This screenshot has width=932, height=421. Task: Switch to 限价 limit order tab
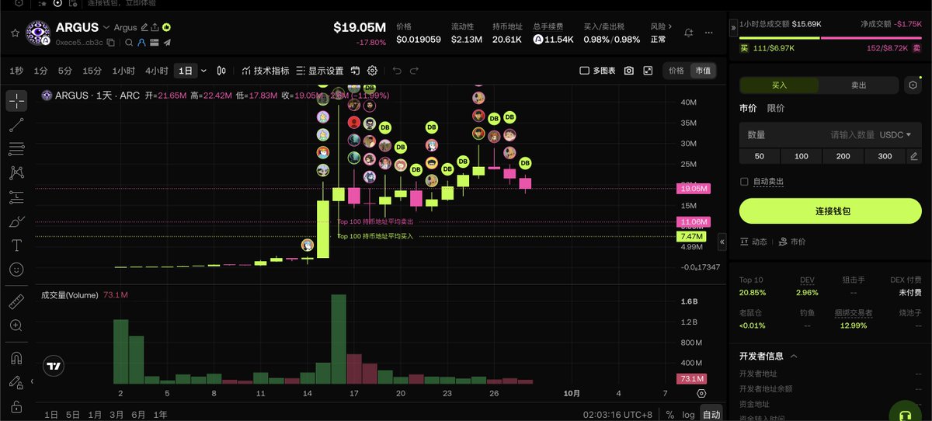pos(776,108)
